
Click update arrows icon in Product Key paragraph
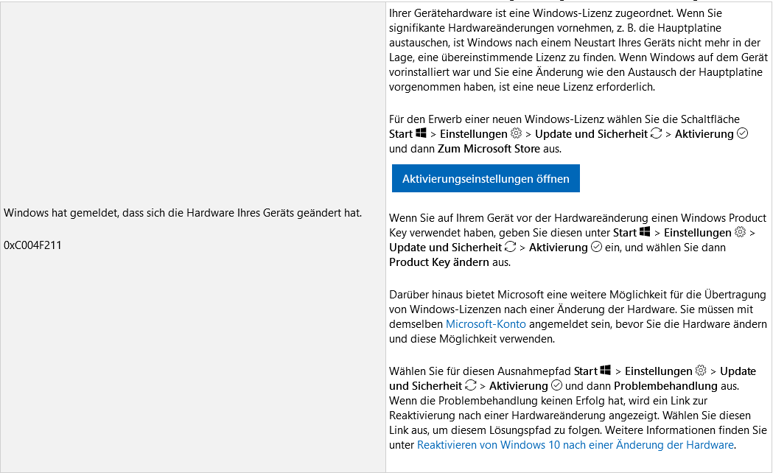tap(510, 246)
